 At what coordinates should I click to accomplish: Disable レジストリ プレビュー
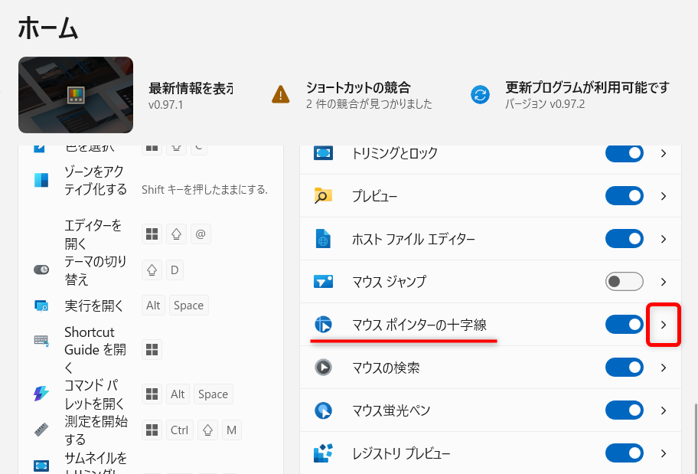624,453
